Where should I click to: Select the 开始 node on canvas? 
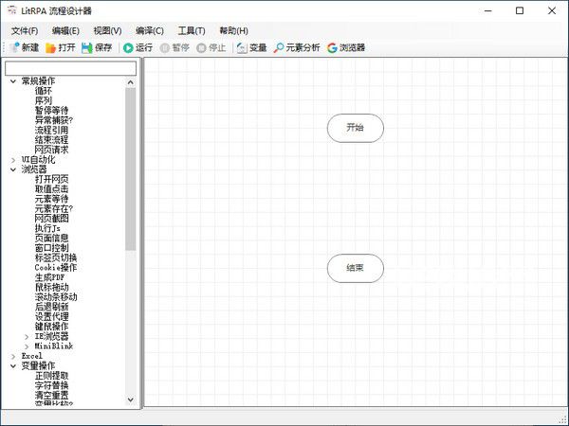[356, 128]
